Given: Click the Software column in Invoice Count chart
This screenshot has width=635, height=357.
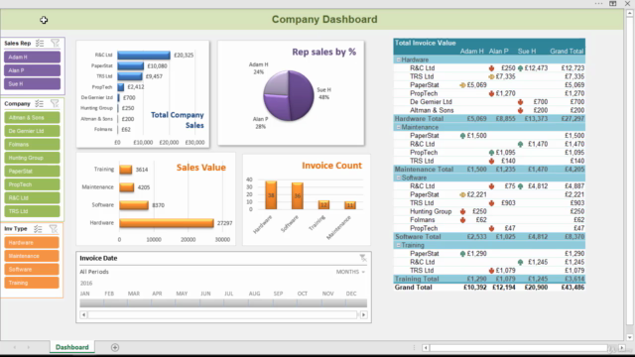Looking at the screenshot, I should click(x=298, y=196).
